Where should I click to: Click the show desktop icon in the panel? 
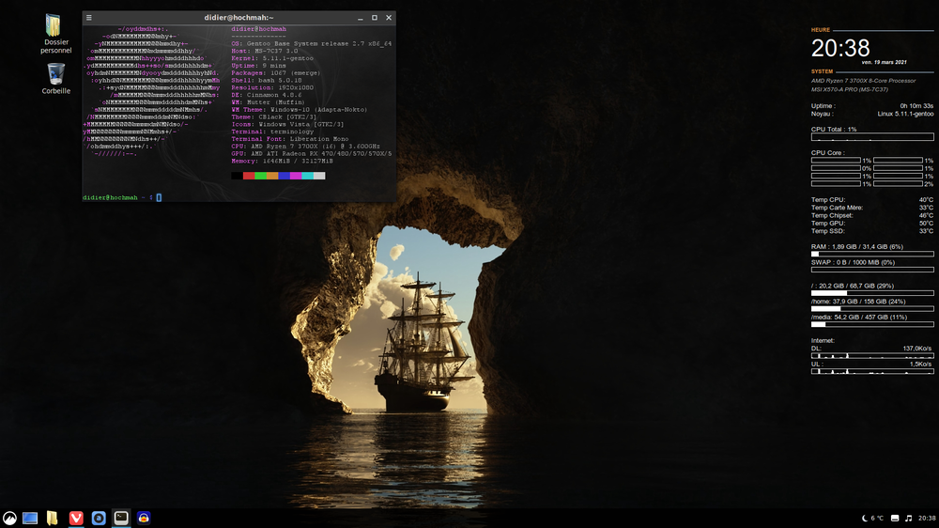point(30,518)
